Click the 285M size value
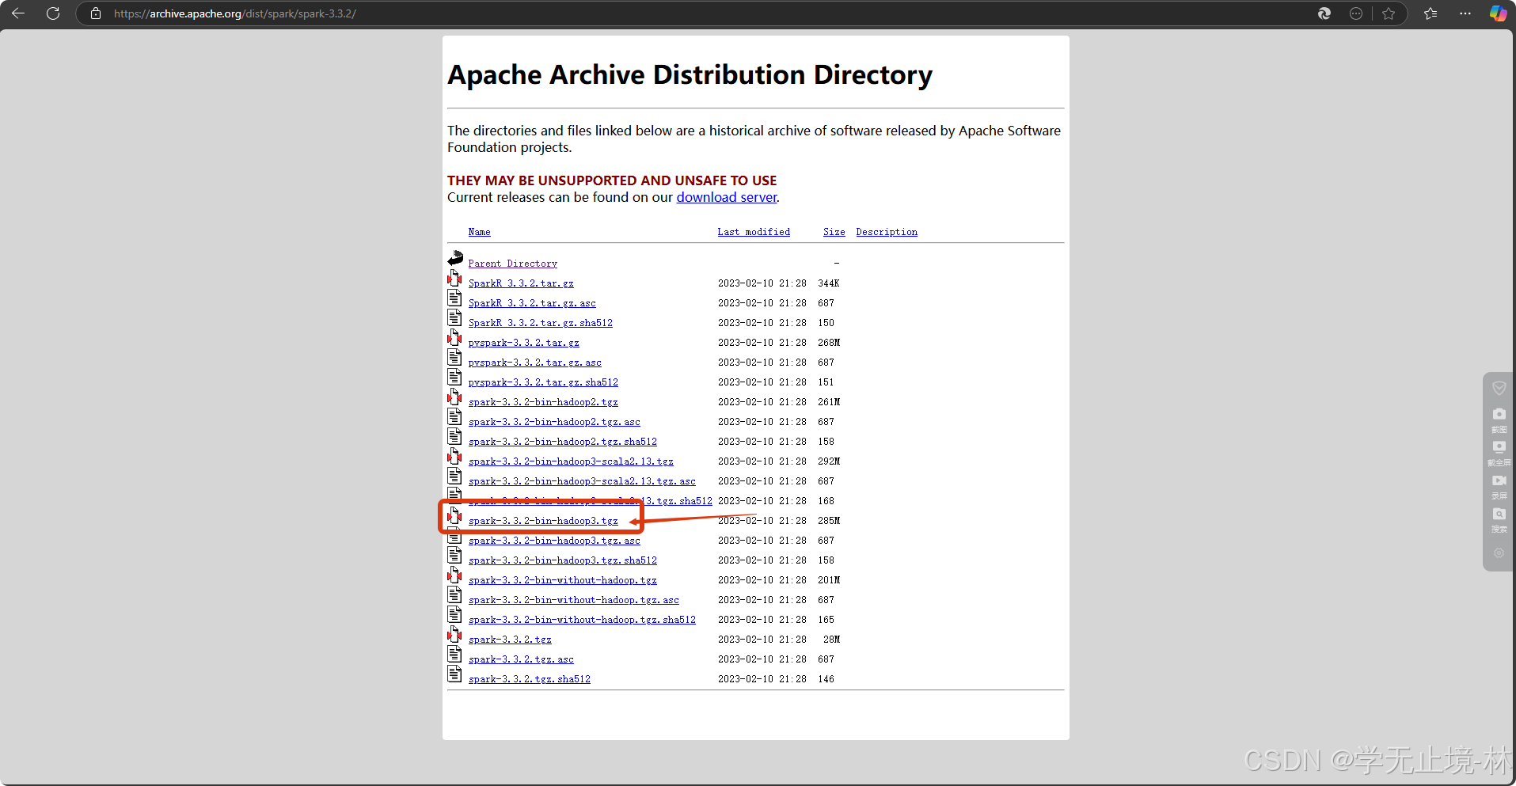This screenshot has width=1516, height=786. click(x=829, y=521)
